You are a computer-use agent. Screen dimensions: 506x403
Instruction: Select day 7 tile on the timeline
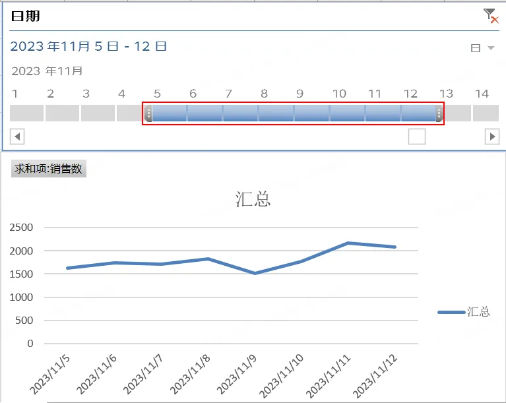click(x=241, y=113)
